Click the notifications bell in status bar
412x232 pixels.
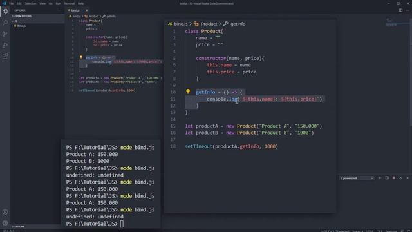pyautogui.click(x=409, y=231)
